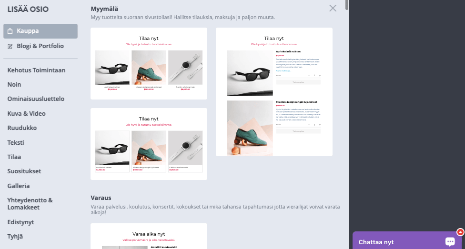Open the Galleria category
Image resolution: width=465 pixels, height=249 pixels.
coord(19,186)
